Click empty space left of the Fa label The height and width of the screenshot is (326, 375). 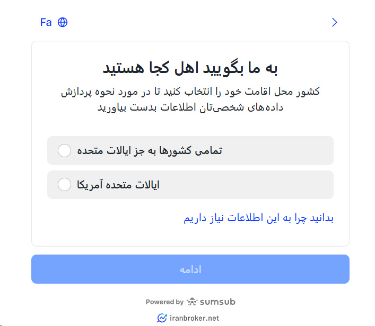click(21, 22)
